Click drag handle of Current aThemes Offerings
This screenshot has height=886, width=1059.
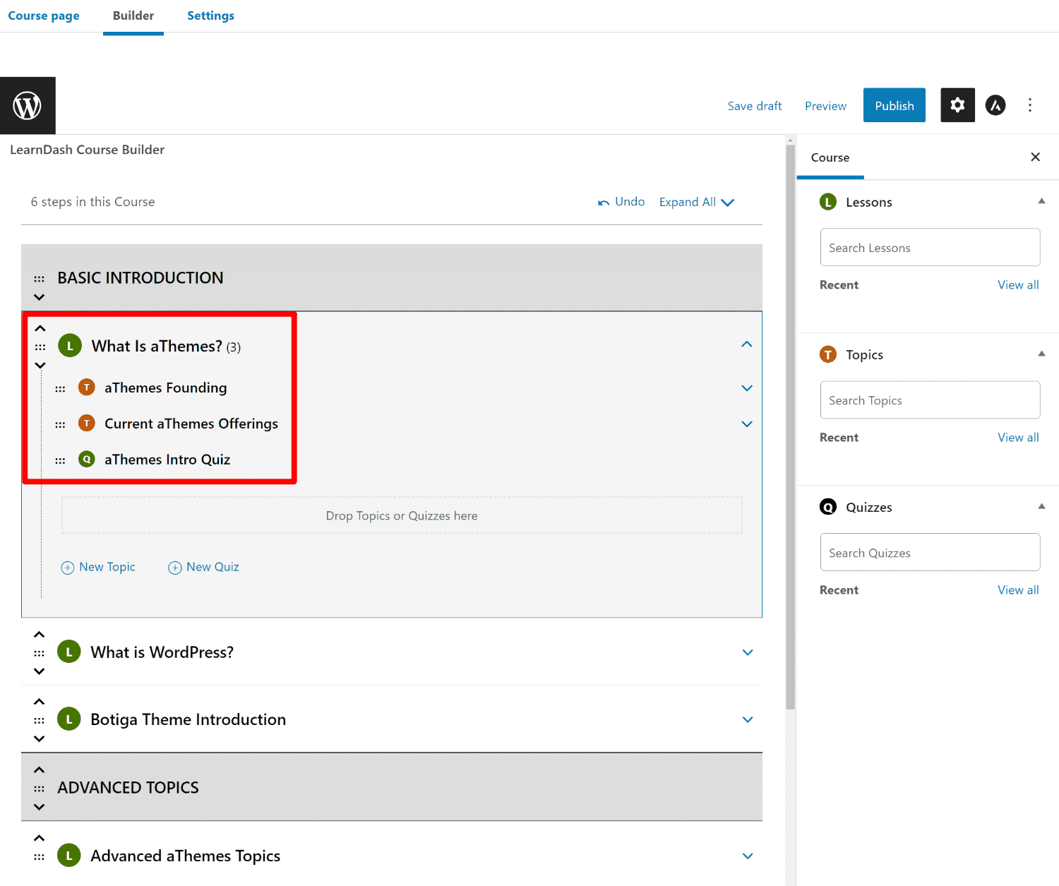pos(61,424)
